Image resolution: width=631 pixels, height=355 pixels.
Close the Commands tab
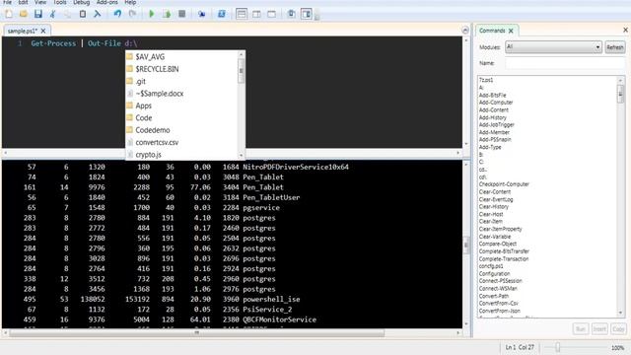(x=511, y=31)
